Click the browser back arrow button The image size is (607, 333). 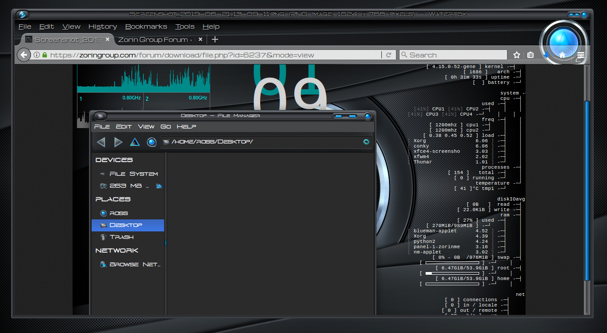23,55
